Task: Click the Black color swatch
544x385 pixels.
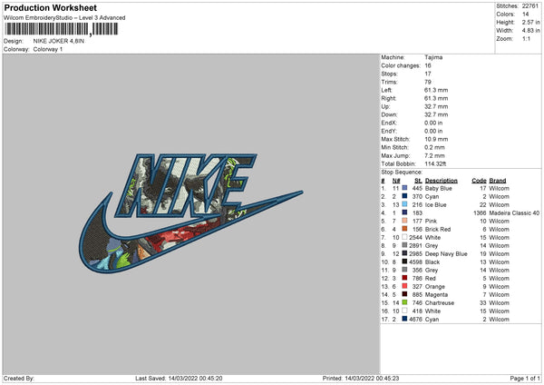Action: [x=404, y=262]
